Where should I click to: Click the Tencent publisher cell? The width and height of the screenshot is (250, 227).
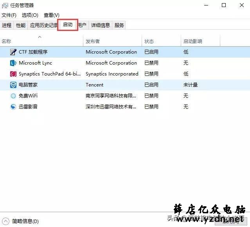(95, 85)
